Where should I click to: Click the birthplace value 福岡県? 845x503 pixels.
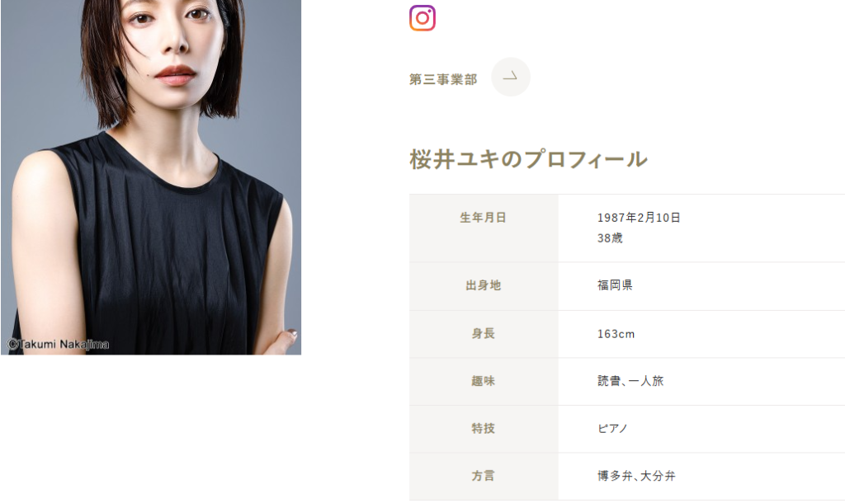click(614, 285)
